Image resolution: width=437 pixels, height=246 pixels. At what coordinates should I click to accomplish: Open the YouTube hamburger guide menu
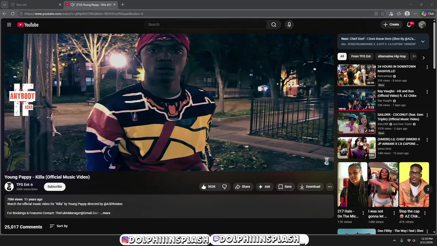coord(9,25)
